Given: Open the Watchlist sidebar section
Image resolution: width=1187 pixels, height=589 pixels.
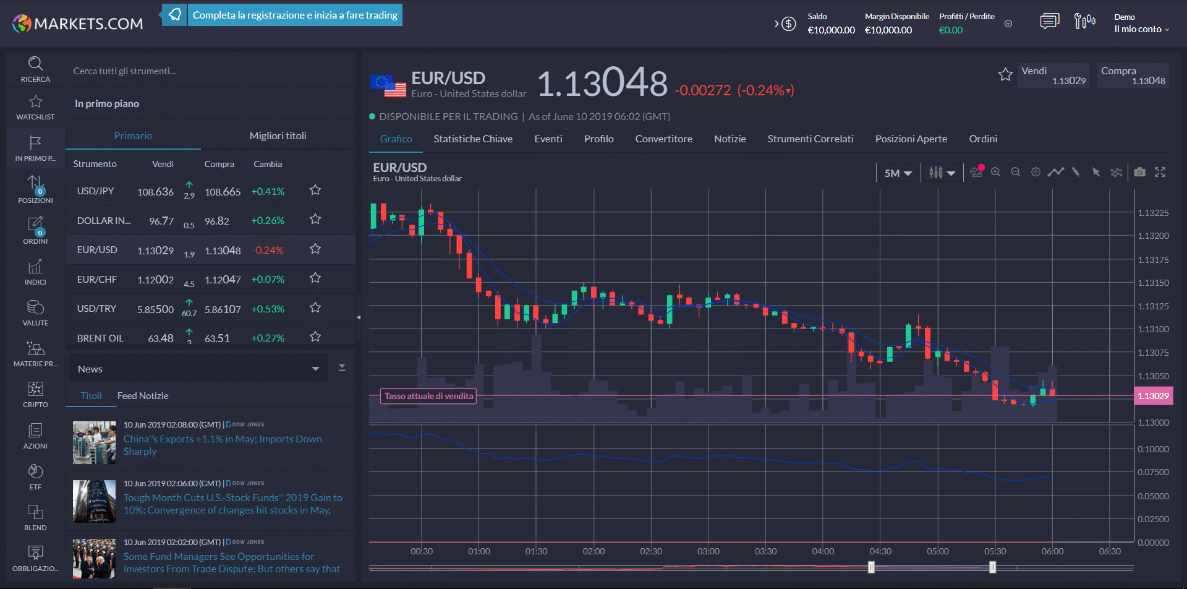Looking at the screenshot, I should (x=35, y=107).
